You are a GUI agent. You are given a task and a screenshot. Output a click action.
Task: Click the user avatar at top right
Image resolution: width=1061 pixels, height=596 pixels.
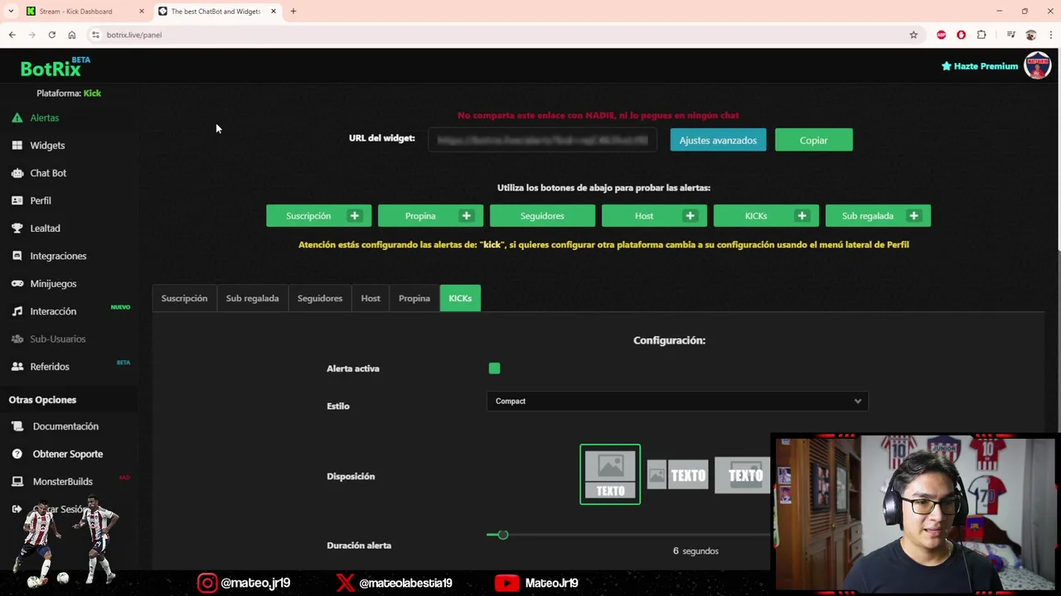1037,65
